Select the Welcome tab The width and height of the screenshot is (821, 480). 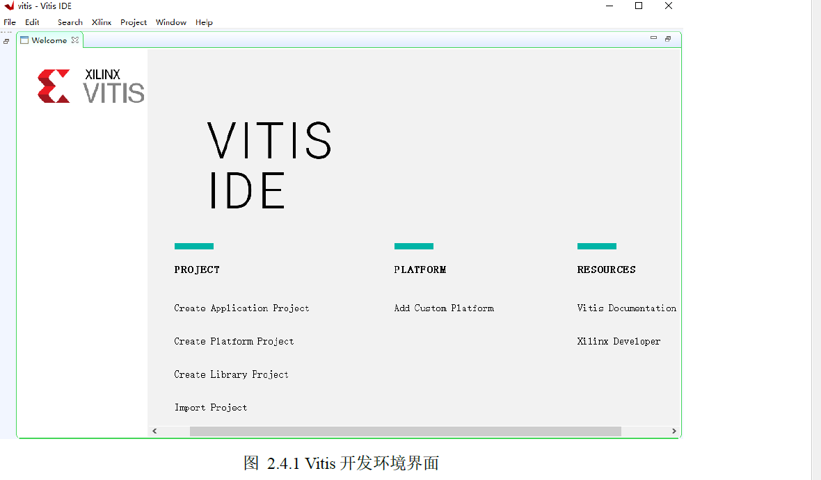click(x=49, y=40)
